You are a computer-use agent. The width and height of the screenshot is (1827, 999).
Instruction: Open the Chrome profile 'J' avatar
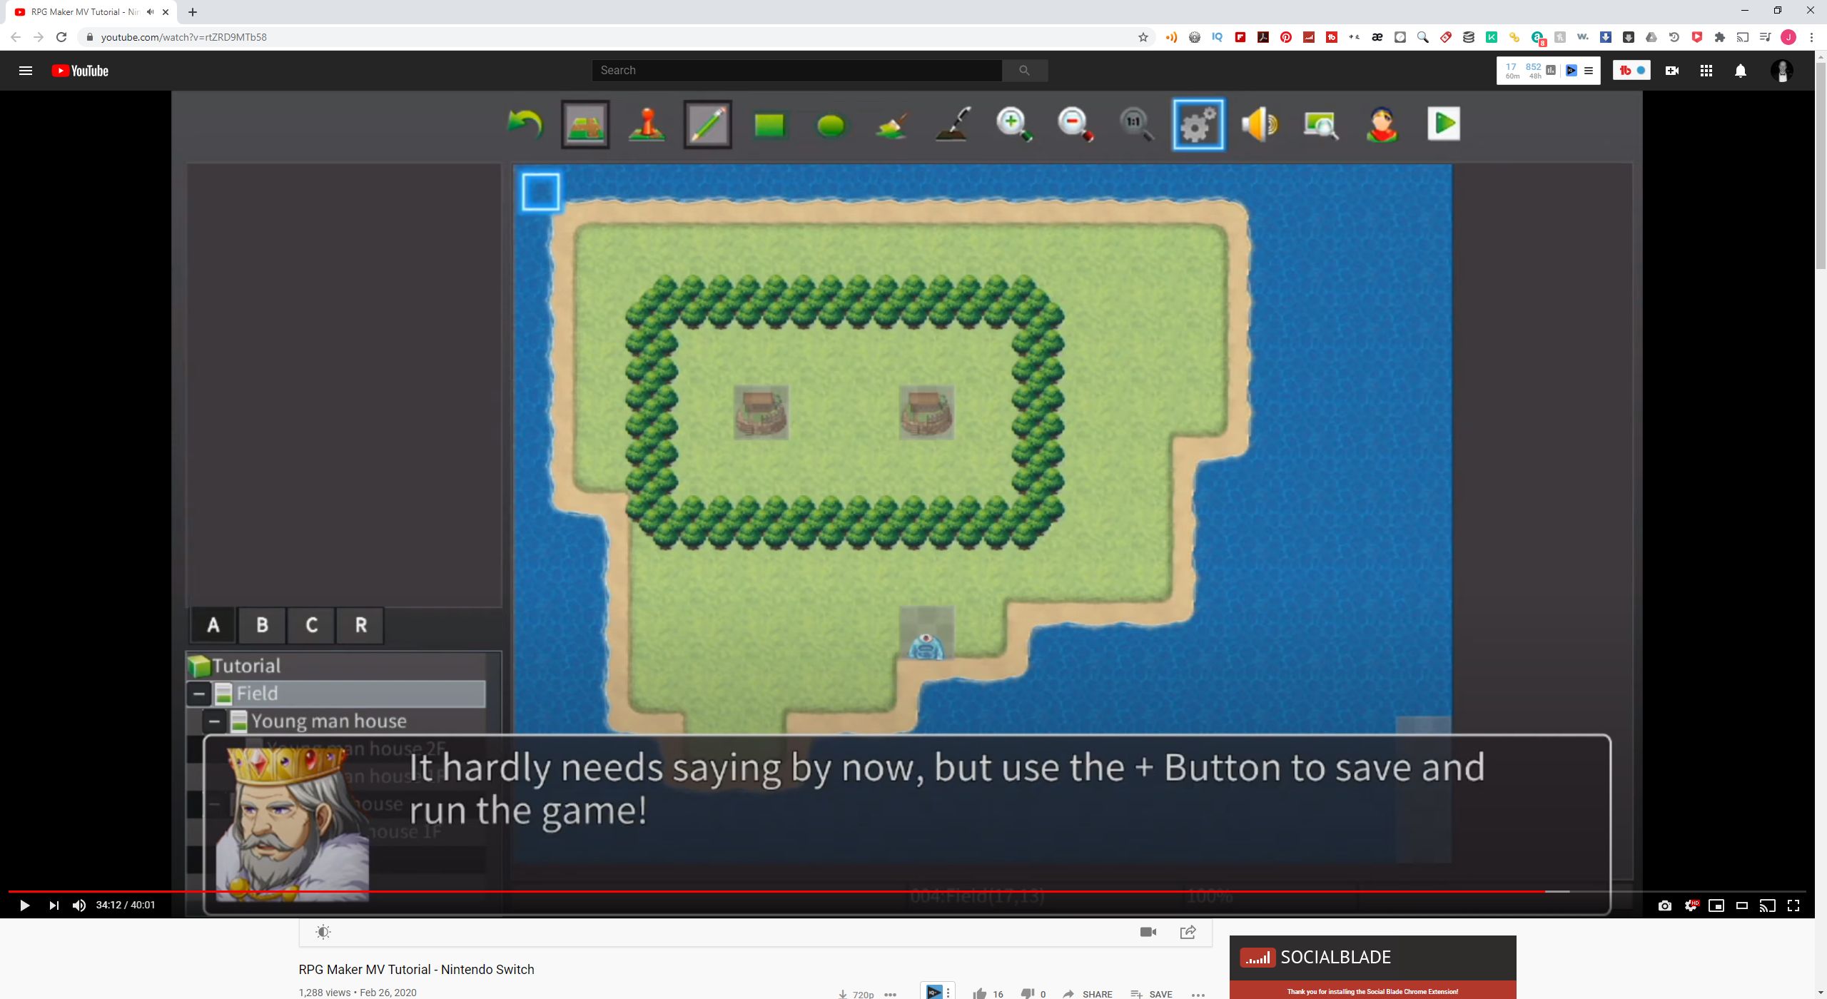[x=1788, y=37]
